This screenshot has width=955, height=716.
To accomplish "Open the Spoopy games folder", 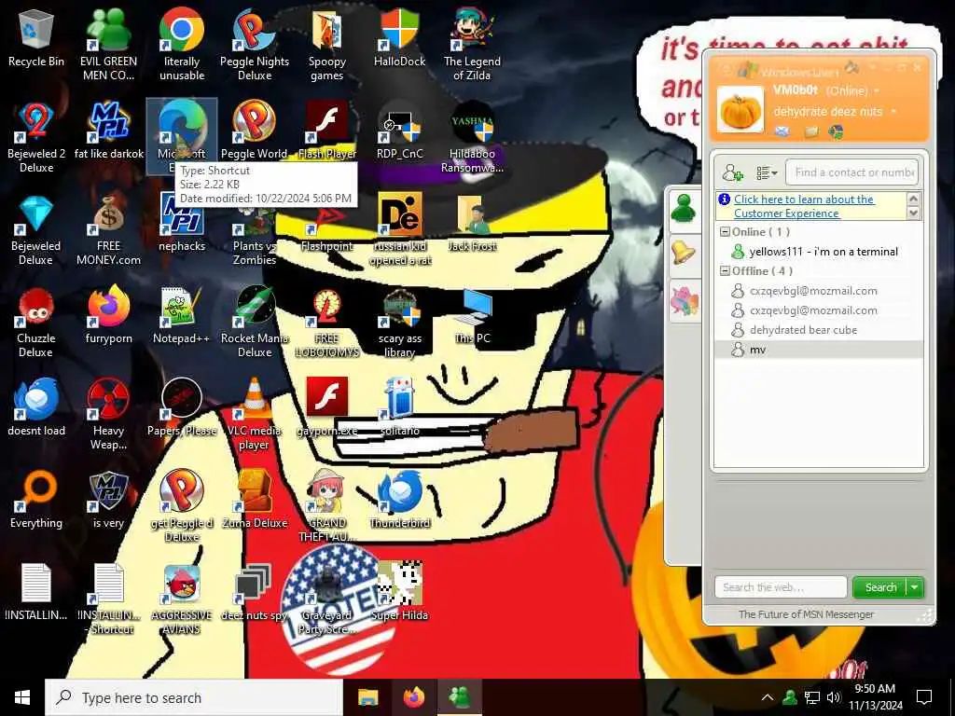I will (x=327, y=46).
